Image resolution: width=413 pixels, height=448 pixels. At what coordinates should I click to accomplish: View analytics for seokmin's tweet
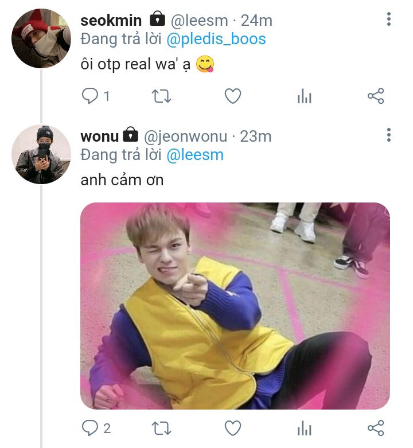pyautogui.click(x=304, y=97)
